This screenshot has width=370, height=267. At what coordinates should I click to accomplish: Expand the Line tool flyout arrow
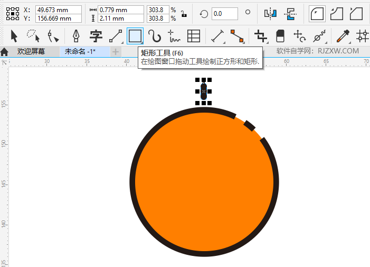[122, 43]
